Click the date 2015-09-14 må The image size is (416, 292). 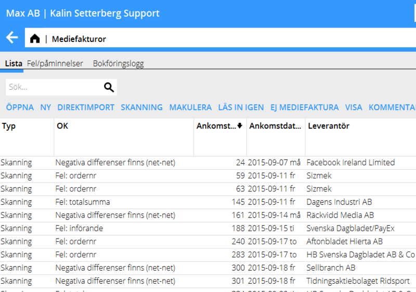pyautogui.click(x=274, y=215)
